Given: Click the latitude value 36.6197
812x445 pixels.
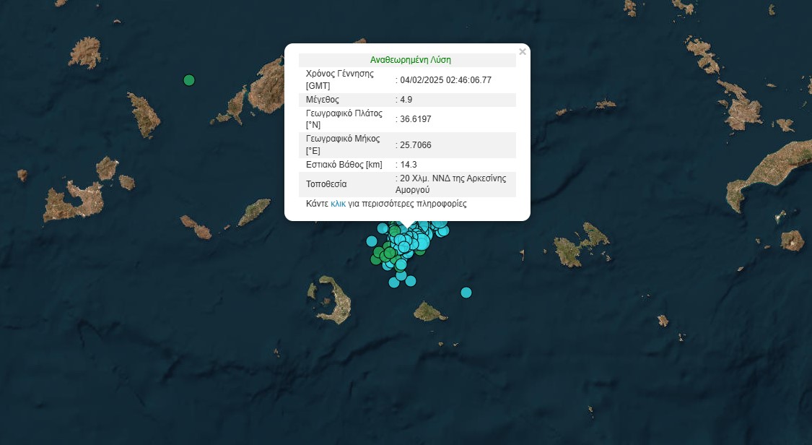Looking at the screenshot, I should pyautogui.click(x=416, y=119).
